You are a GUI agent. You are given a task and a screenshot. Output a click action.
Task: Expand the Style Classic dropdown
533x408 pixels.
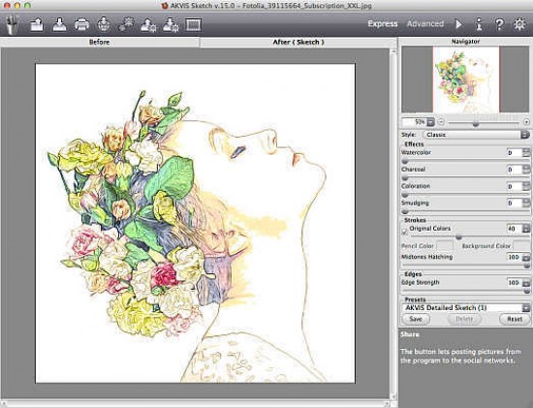point(476,135)
